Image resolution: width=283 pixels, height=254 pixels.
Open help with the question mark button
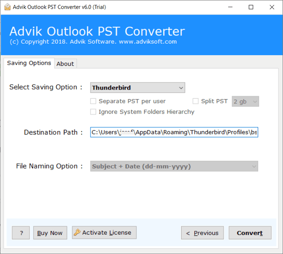(21, 233)
